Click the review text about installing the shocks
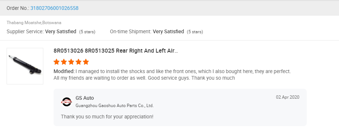The height and width of the screenshot is (133, 339). pyautogui.click(x=172, y=75)
